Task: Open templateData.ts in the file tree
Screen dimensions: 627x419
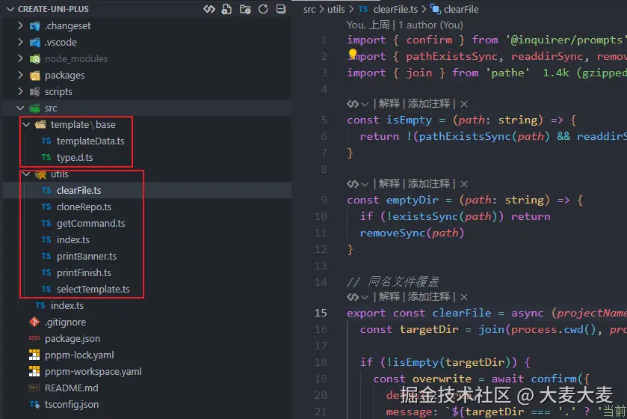Action: tap(90, 141)
